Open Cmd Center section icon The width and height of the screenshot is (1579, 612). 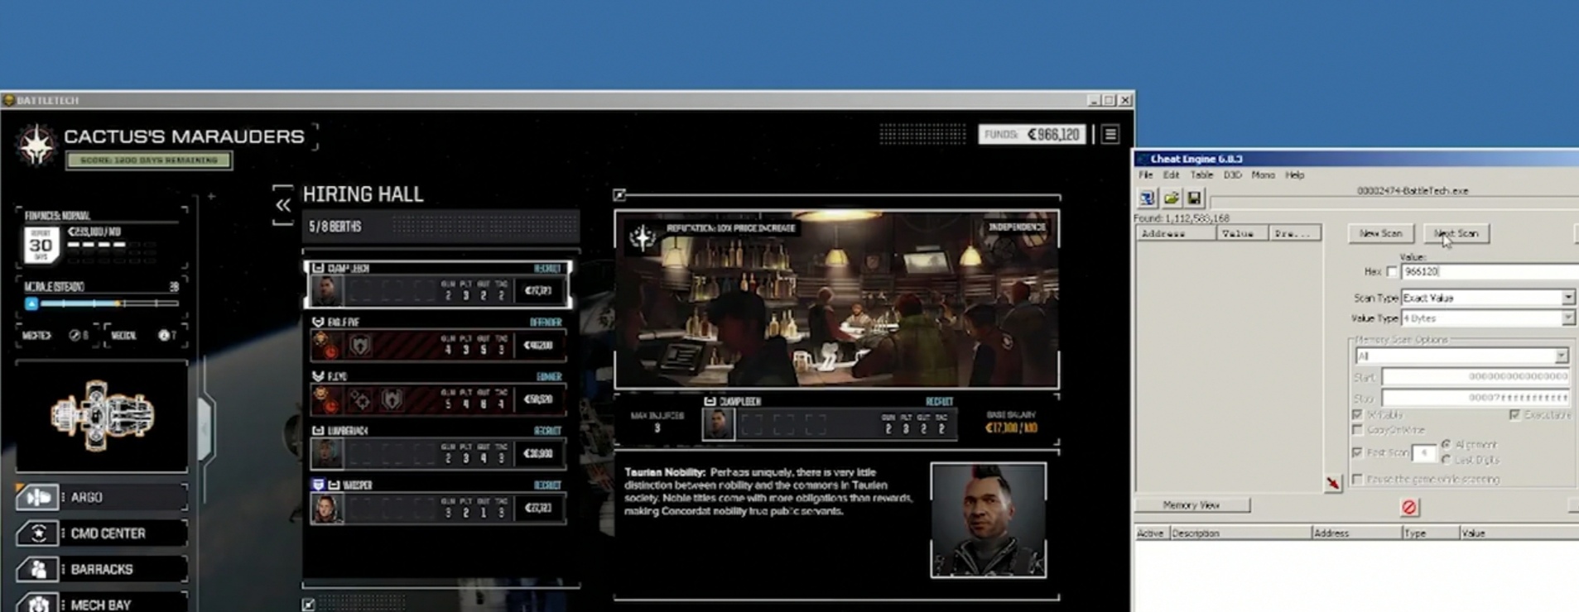pyautogui.click(x=37, y=533)
